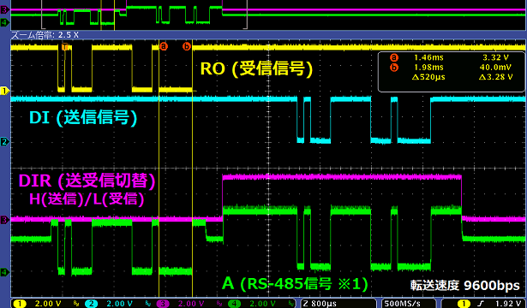Select cursor a marker on waveform
This screenshot has width=527, height=308.
(x=164, y=46)
